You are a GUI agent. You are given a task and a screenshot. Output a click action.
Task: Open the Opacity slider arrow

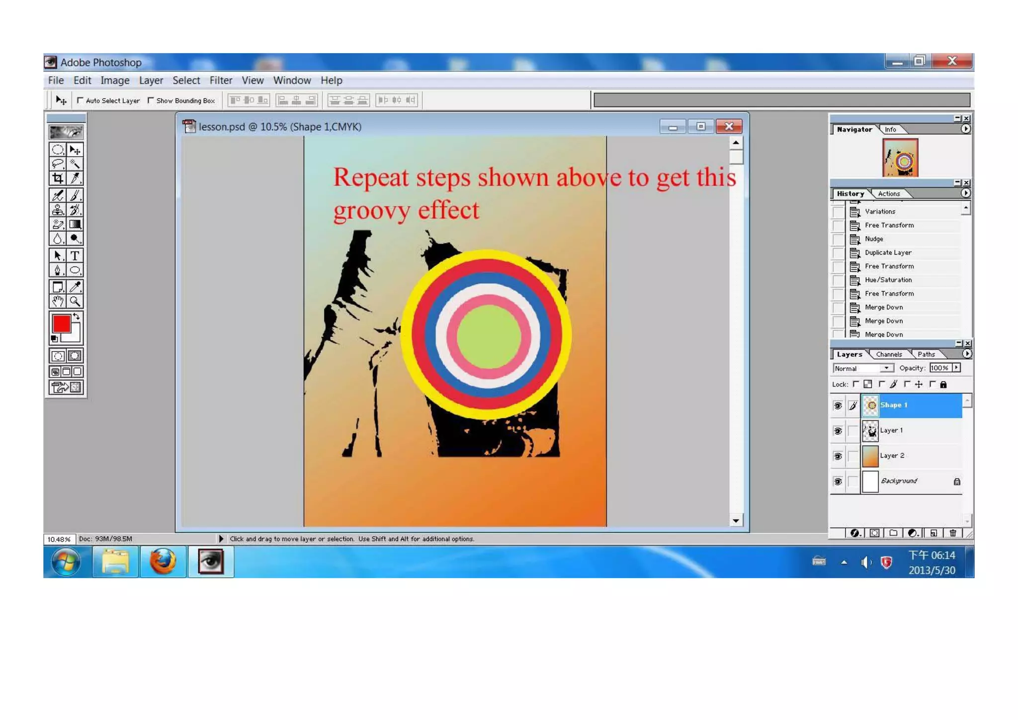coord(956,368)
